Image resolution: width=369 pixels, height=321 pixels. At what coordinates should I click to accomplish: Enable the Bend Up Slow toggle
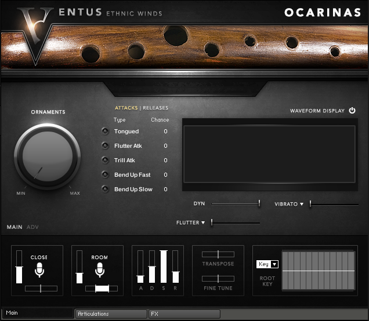[x=105, y=189]
